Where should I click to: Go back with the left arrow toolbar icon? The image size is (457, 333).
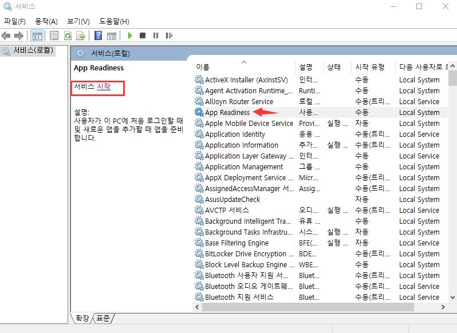click(6, 36)
